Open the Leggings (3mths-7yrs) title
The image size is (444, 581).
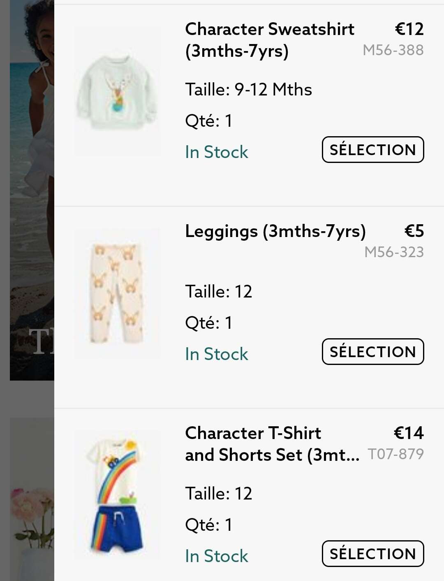click(x=275, y=231)
